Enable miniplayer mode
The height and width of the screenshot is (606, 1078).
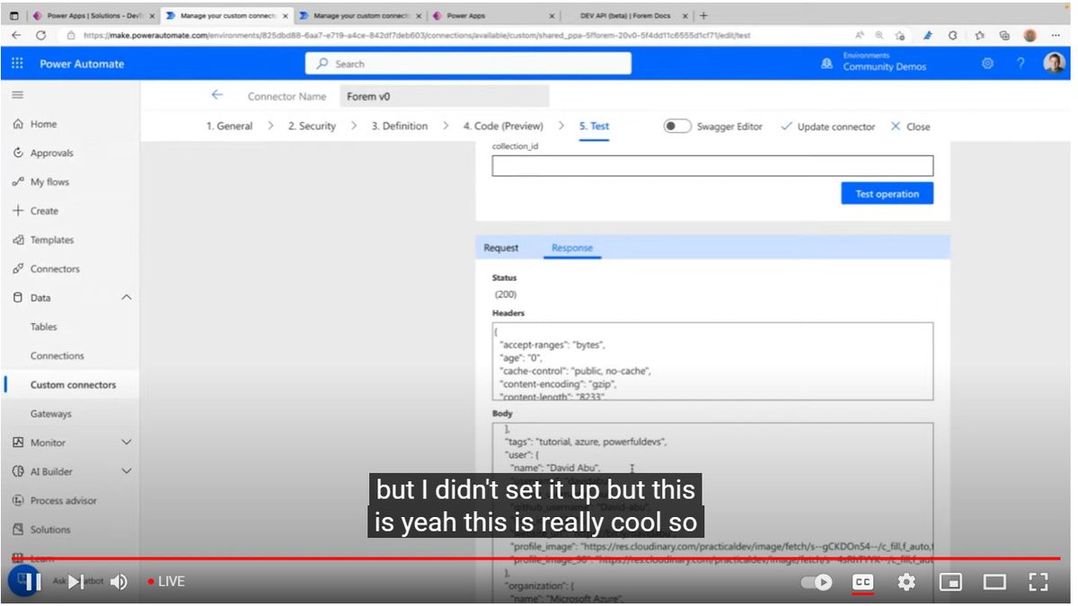tap(950, 582)
